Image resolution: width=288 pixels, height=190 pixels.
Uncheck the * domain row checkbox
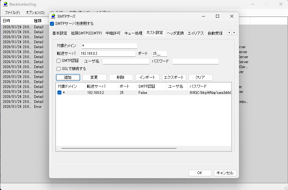pyautogui.click(x=59, y=93)
